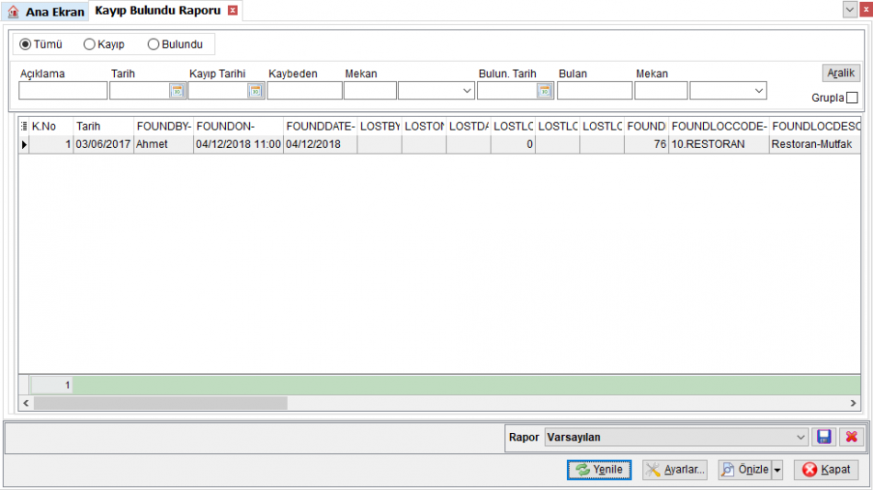Delete the report layout with red X
This screenshot has width=873, height=490.
click(851, 437)
